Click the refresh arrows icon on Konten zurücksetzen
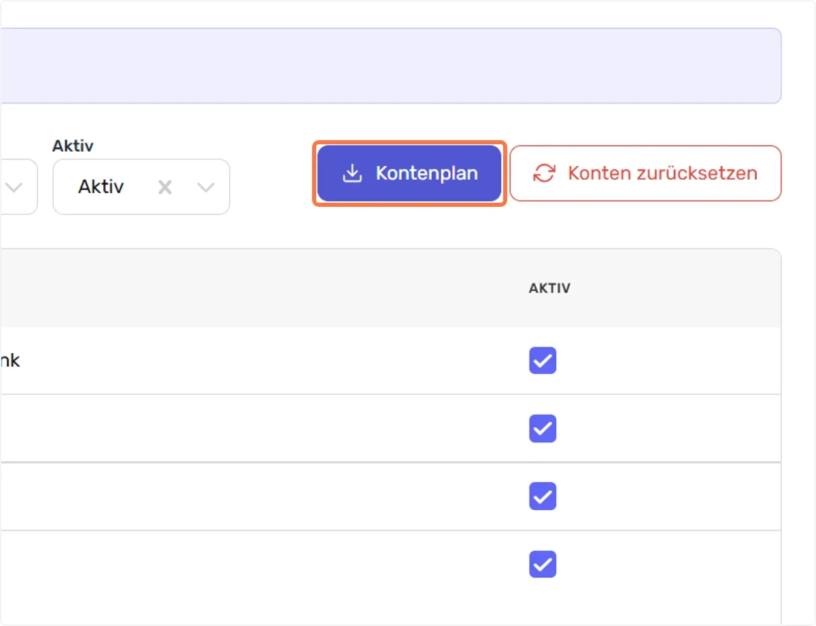Screen dimensions: 816x626 pyautogui.click(x=544, y=174)
